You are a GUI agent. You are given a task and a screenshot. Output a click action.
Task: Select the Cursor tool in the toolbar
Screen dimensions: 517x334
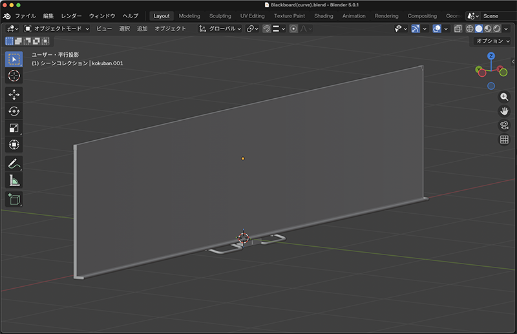point(14,76)
